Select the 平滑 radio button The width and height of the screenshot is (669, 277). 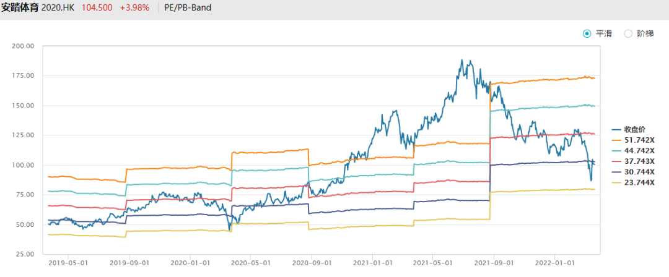click(587, 34)
